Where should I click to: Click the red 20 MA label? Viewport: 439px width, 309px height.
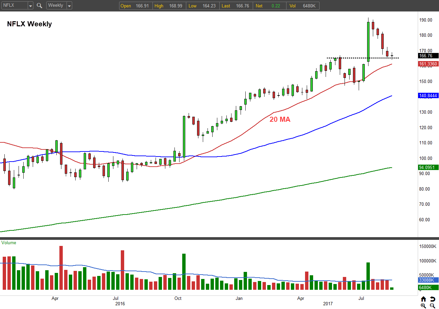pyautogui.click(x=280, y=119)
